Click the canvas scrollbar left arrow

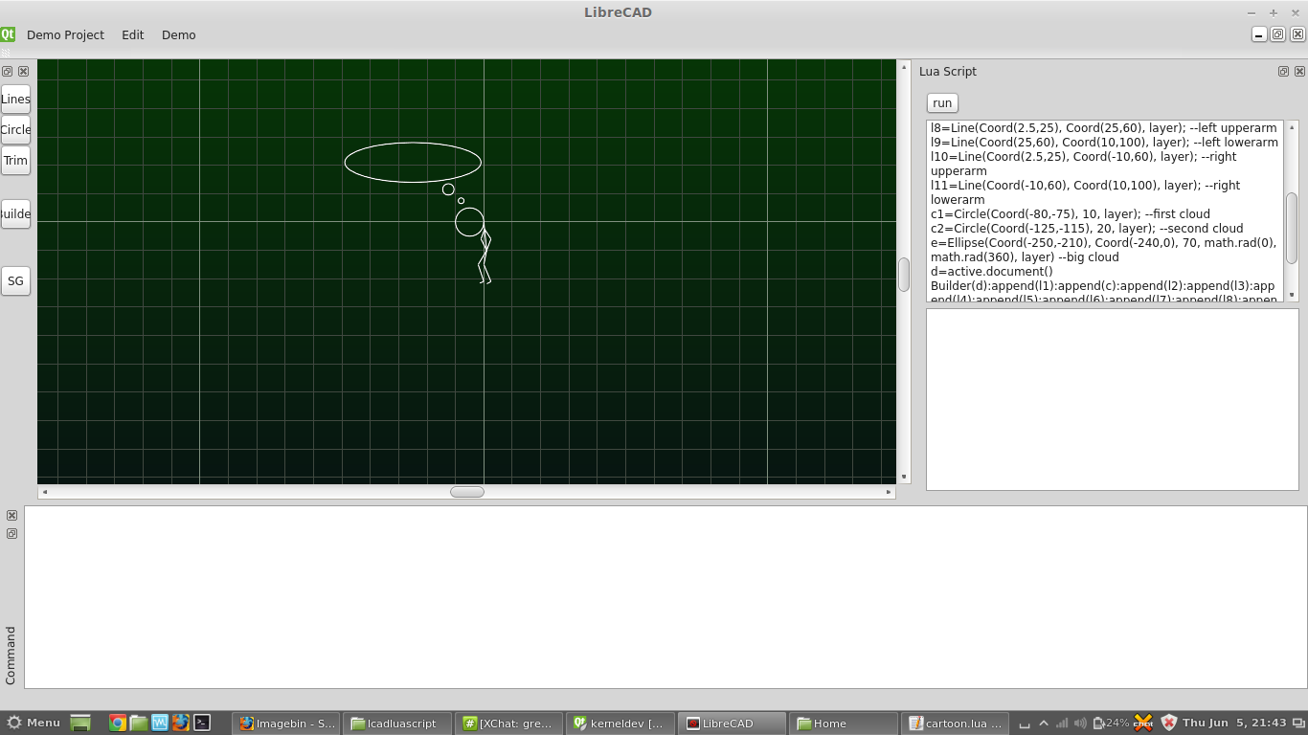(x=44, y=492)
